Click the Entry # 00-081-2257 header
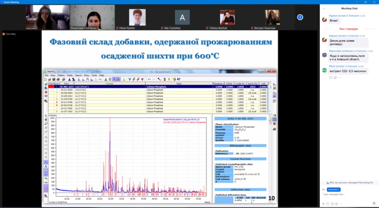 [x=240, y=119]
